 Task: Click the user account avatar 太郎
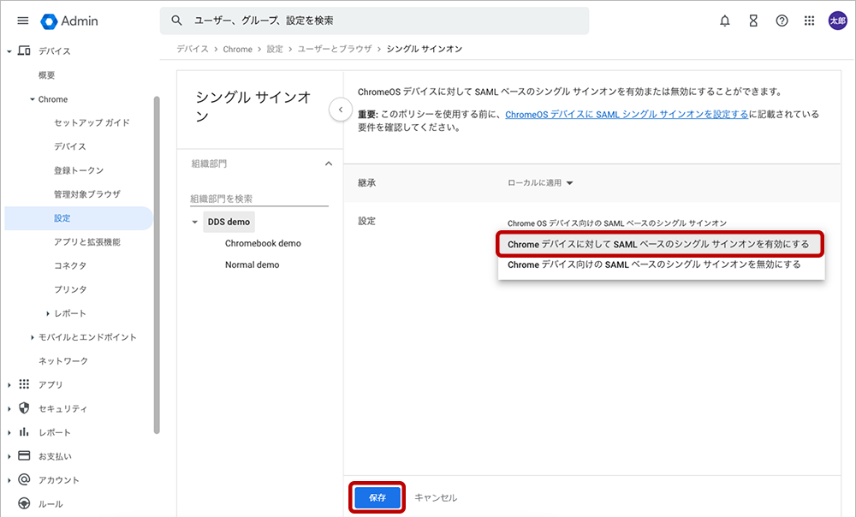[x=837, y=21]
